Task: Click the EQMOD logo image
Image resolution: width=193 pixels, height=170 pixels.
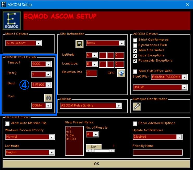Action: pyautogui.click(x=12, y=21)
